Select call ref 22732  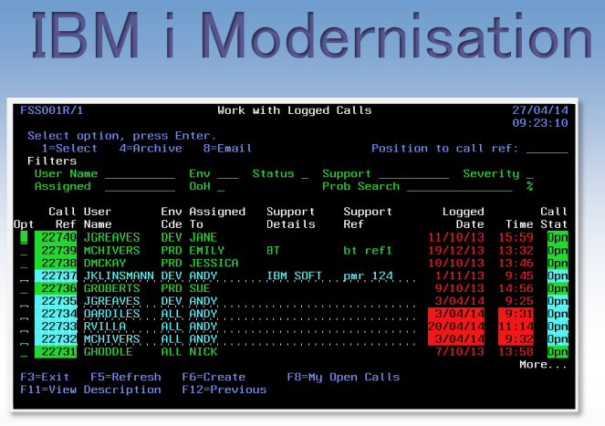tap(56, 339)
